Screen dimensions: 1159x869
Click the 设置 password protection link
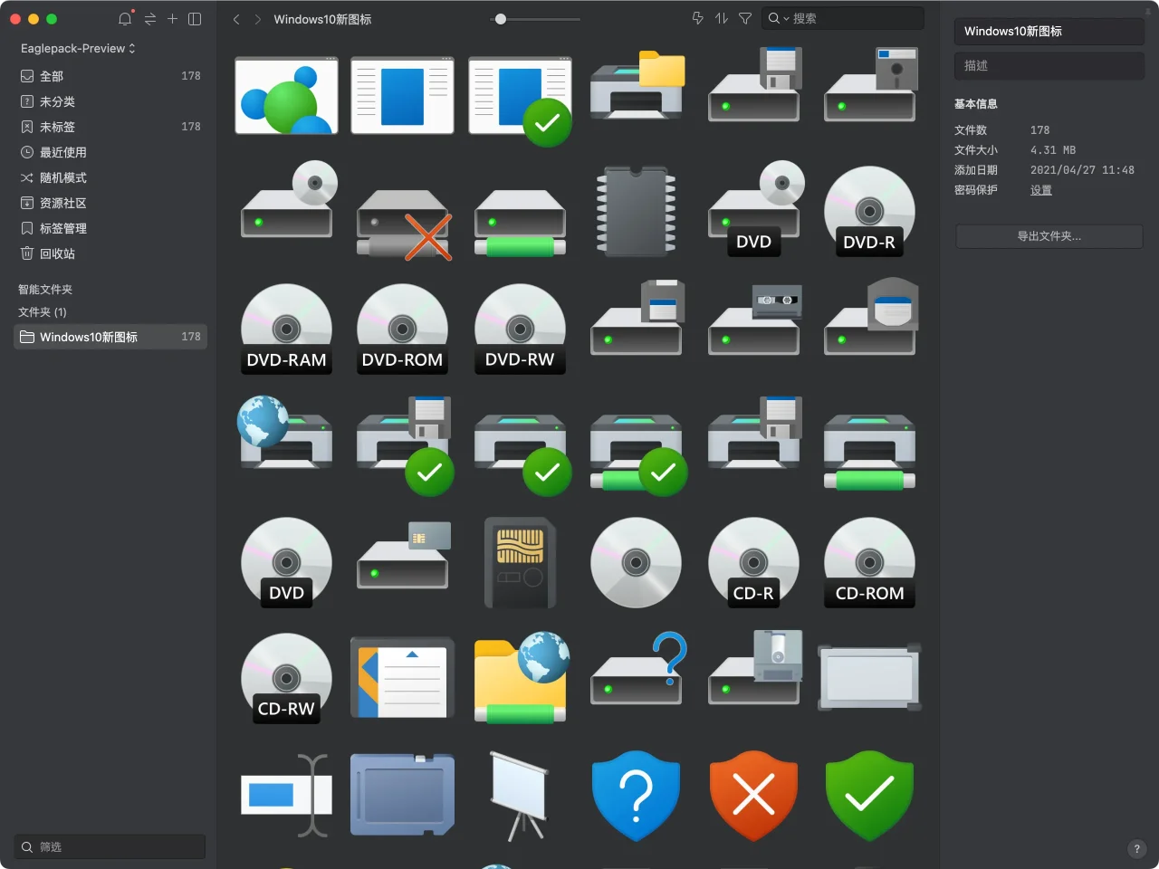click(x=1041, y=190)
